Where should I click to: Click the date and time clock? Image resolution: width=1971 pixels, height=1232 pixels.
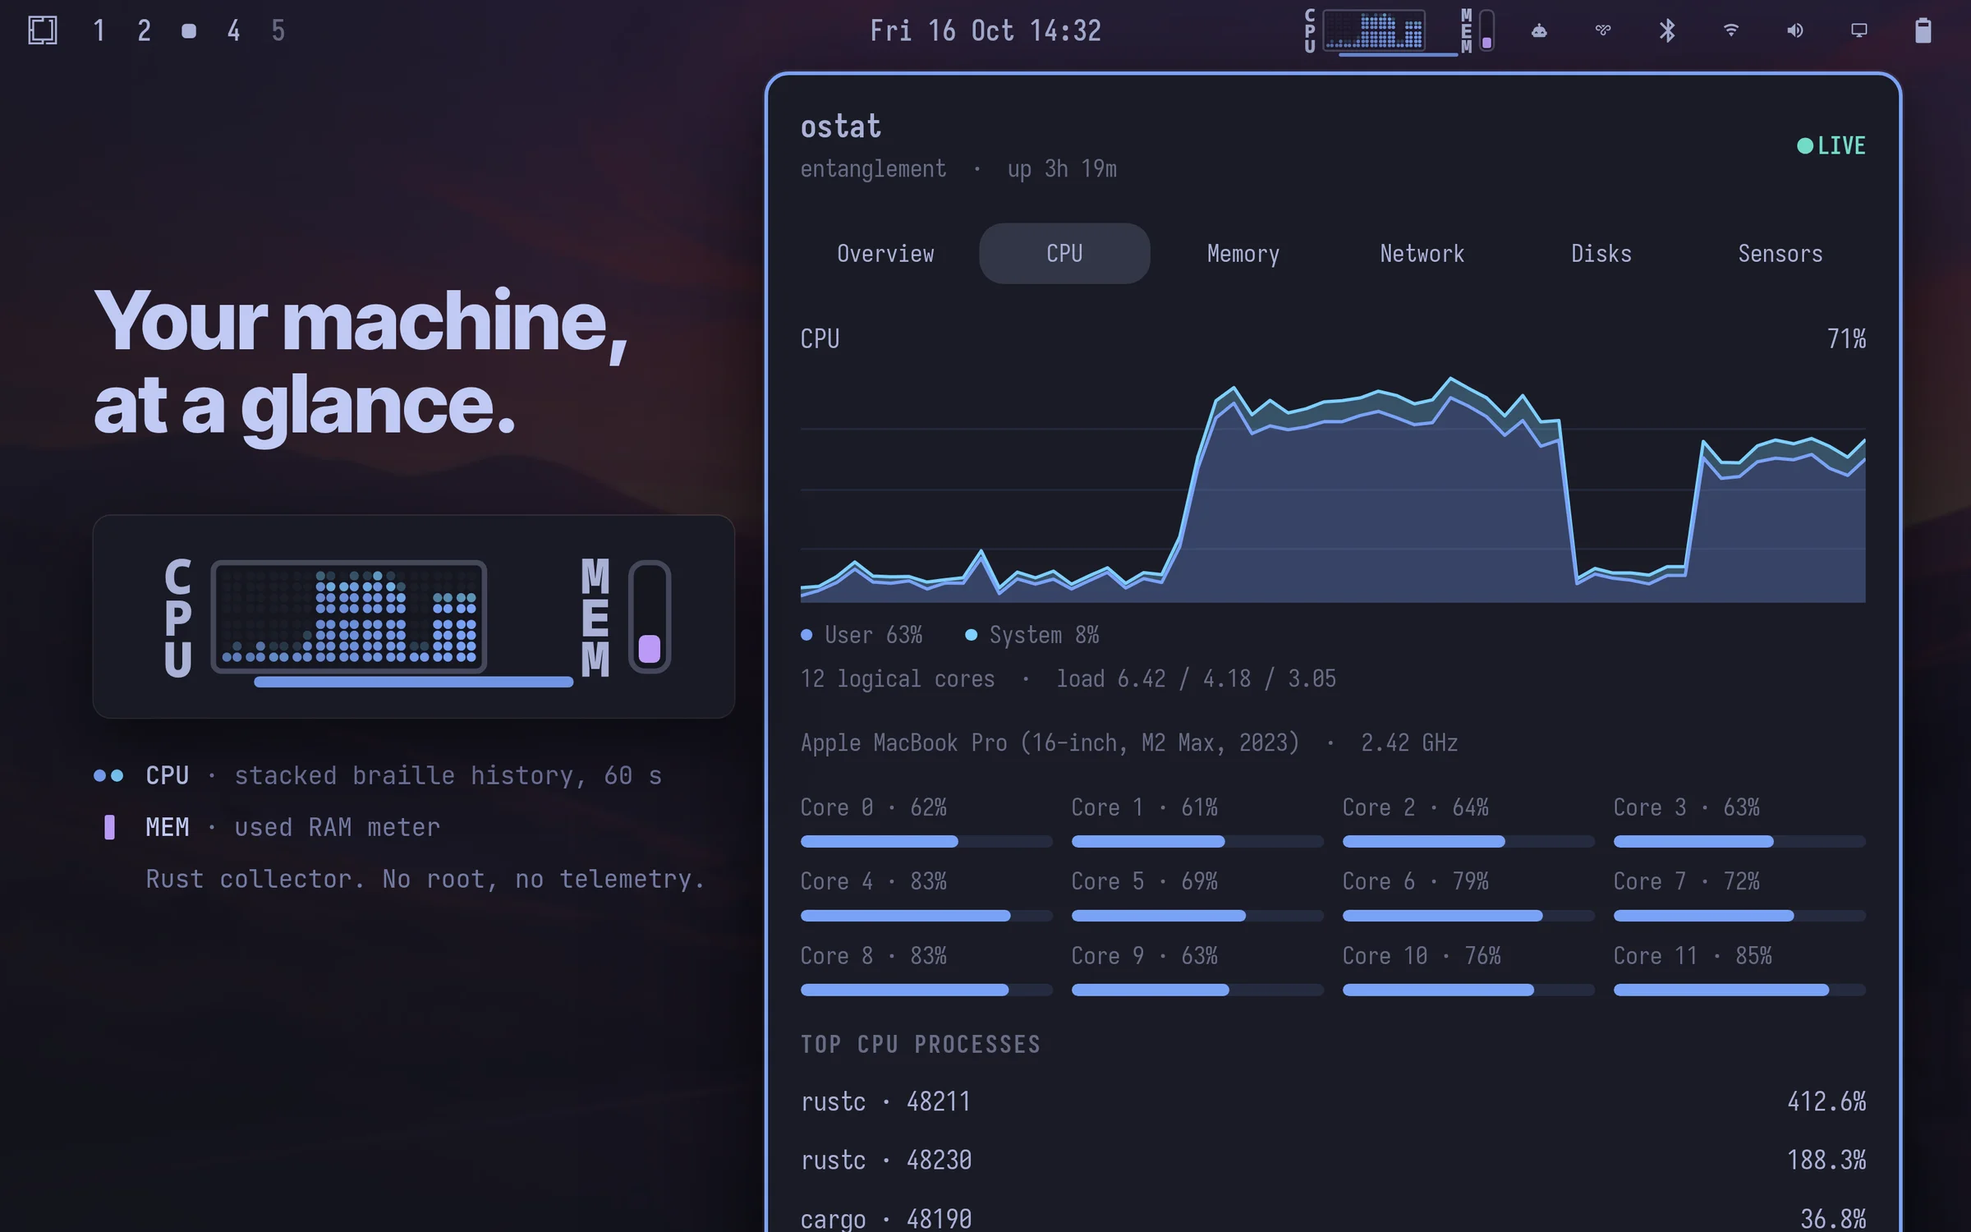pos(985,31)
